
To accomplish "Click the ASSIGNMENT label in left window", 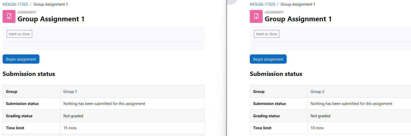I will coord(27,12).
